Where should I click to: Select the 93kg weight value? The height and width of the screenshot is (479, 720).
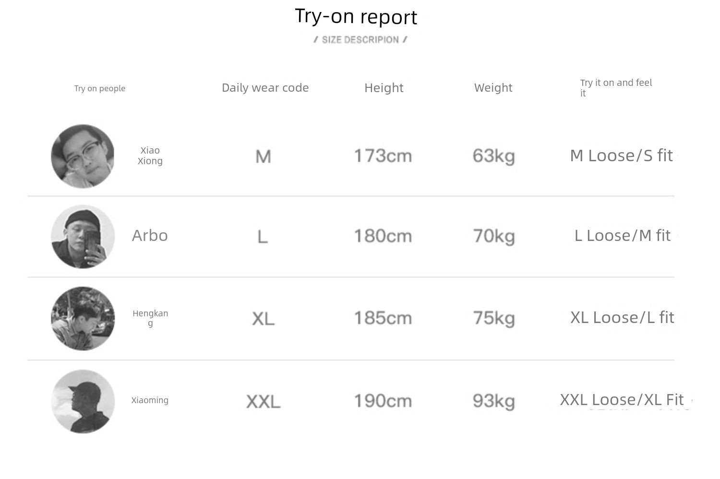pos(494,401)
